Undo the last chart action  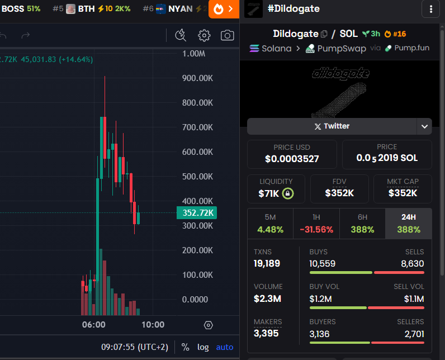pyautogui.click(x=3, y=35)
